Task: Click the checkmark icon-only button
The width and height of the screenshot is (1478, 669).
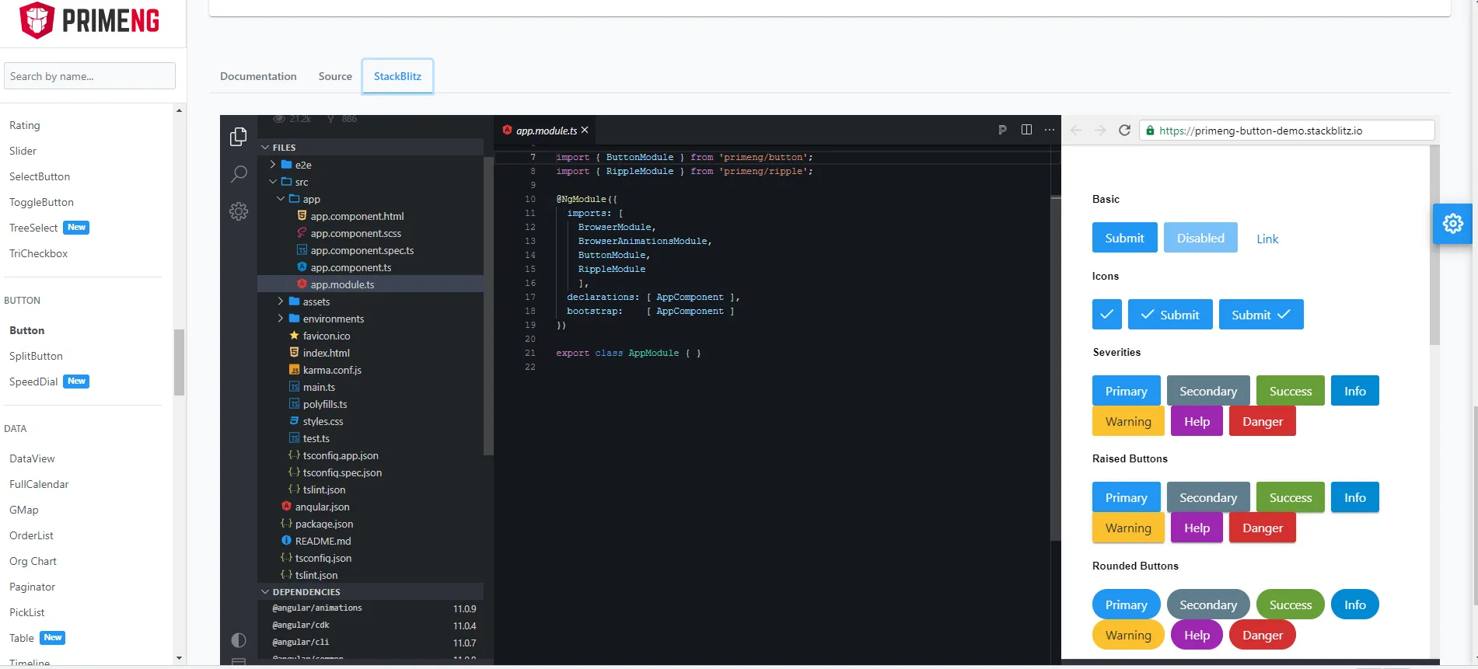Action: click(1106, 315)
